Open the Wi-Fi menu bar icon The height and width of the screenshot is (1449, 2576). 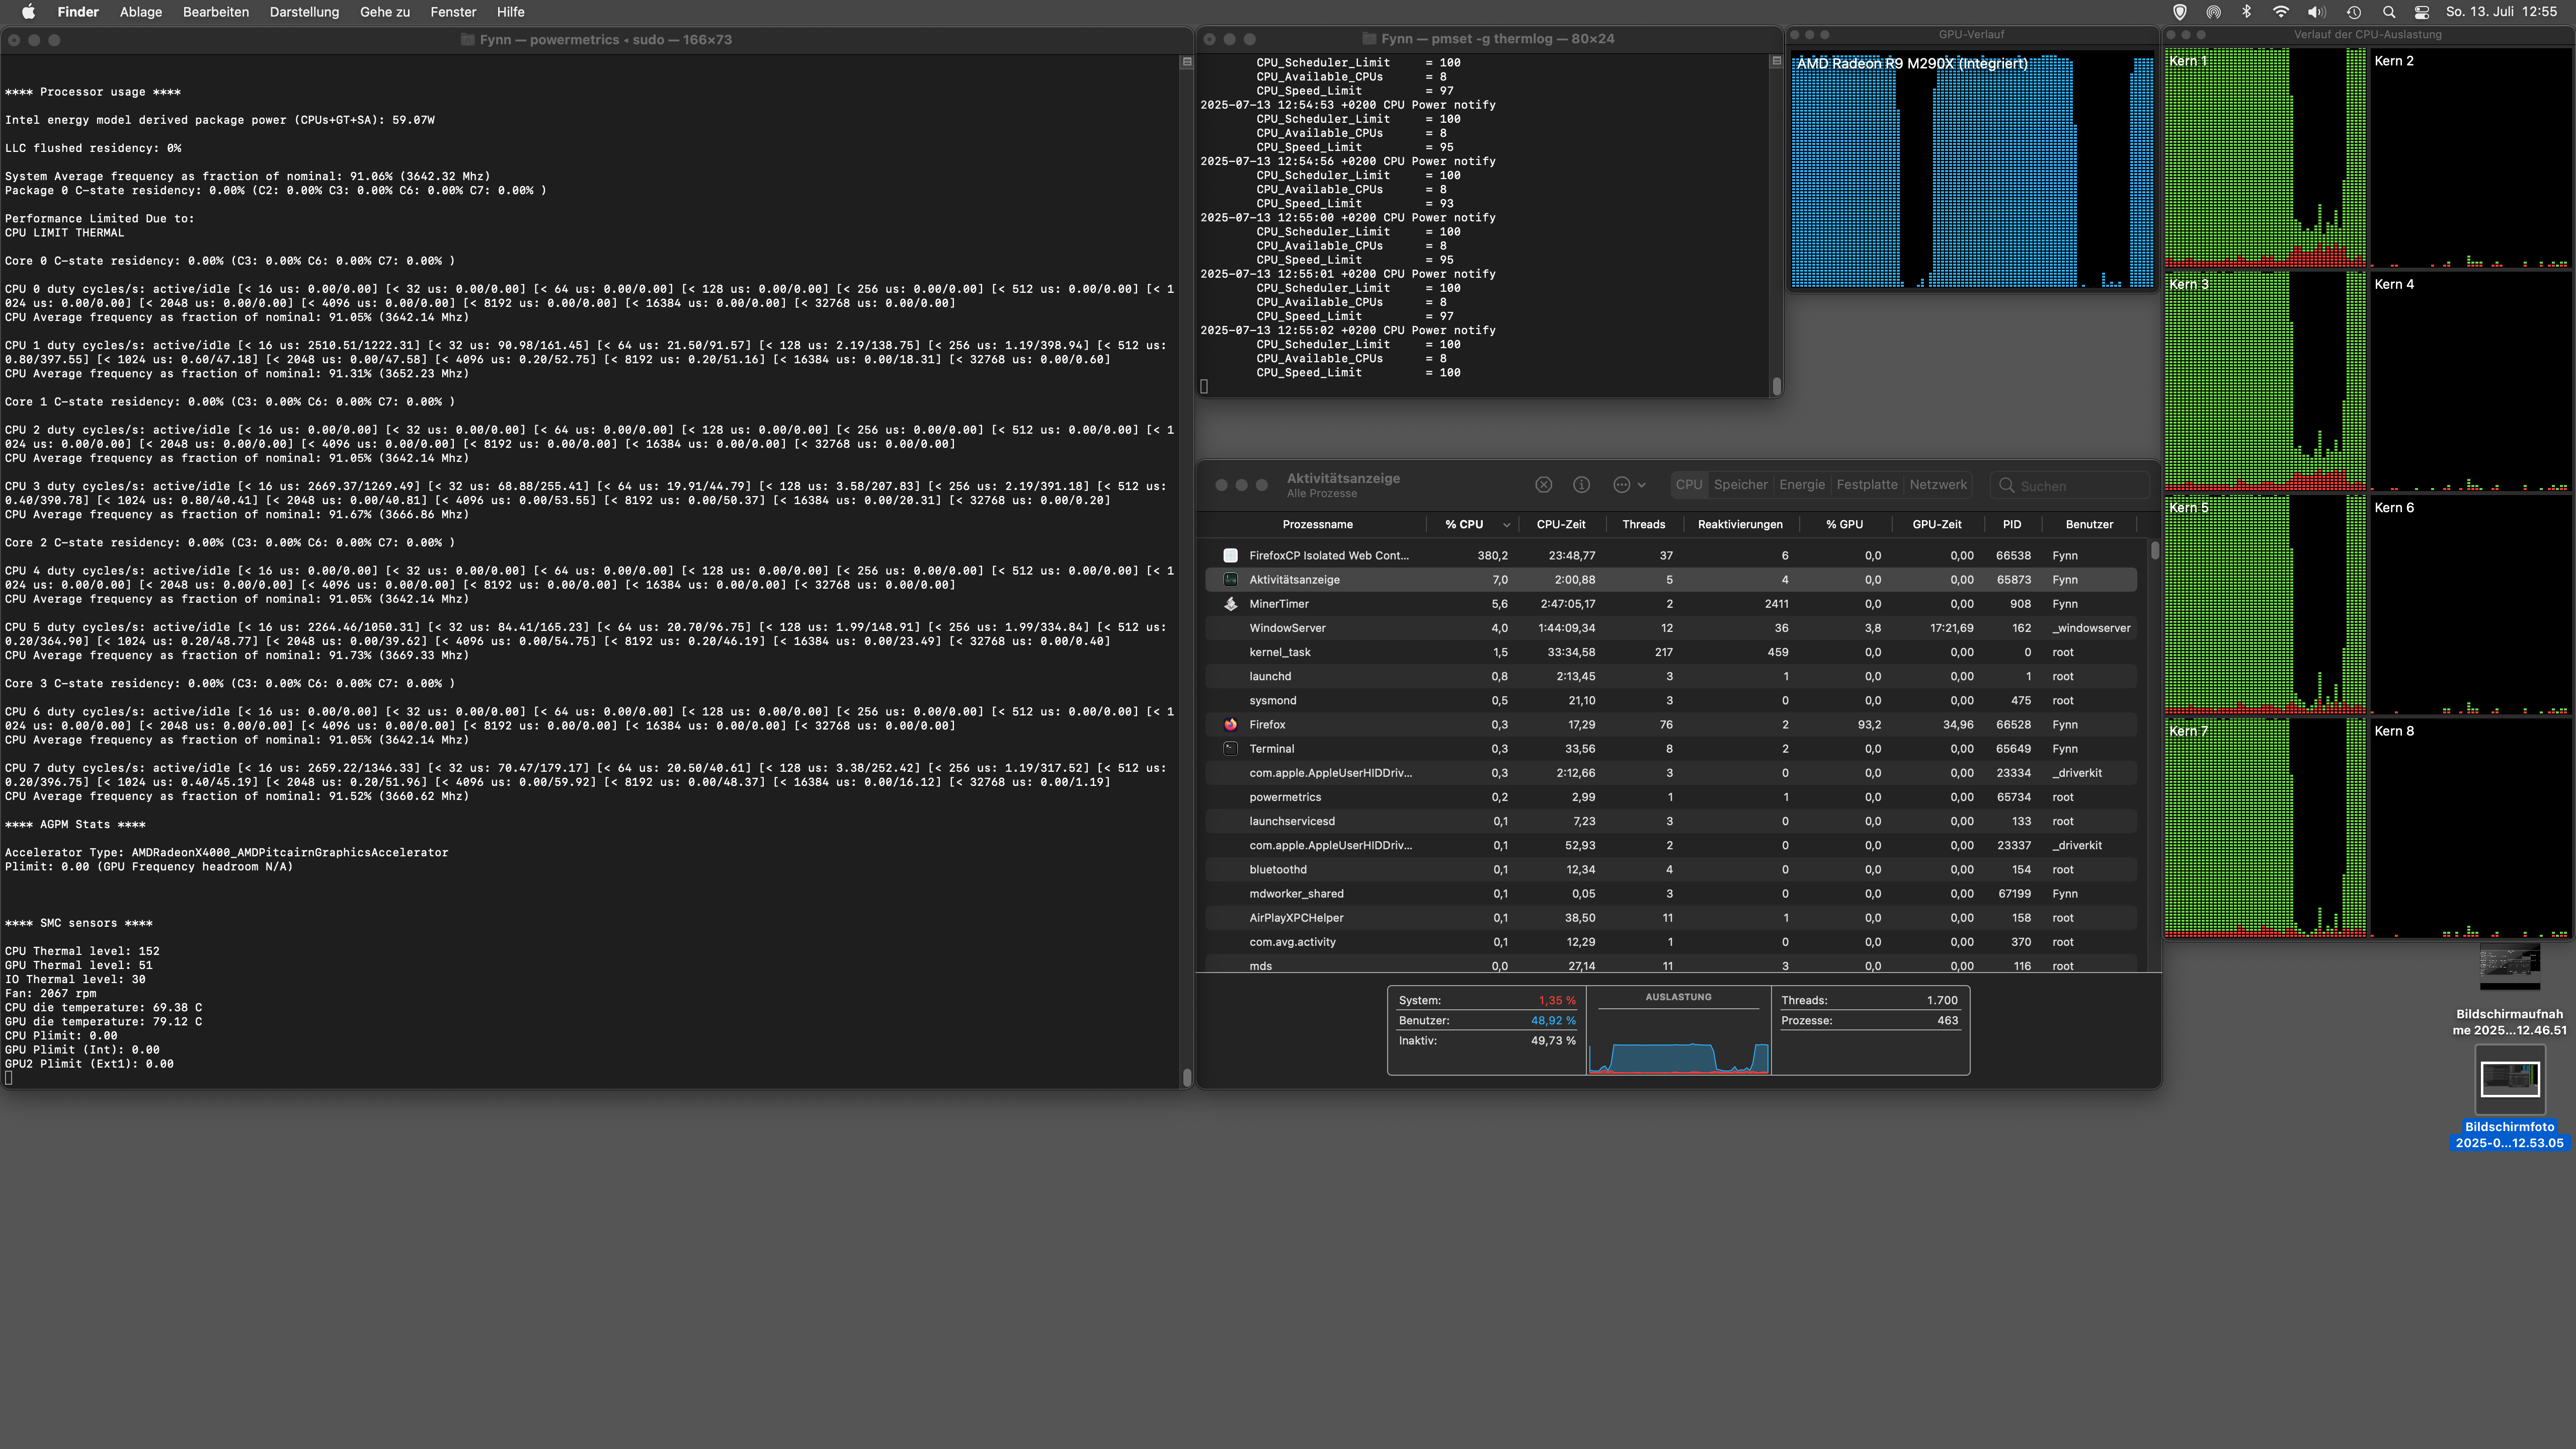tap(2280, 12)
